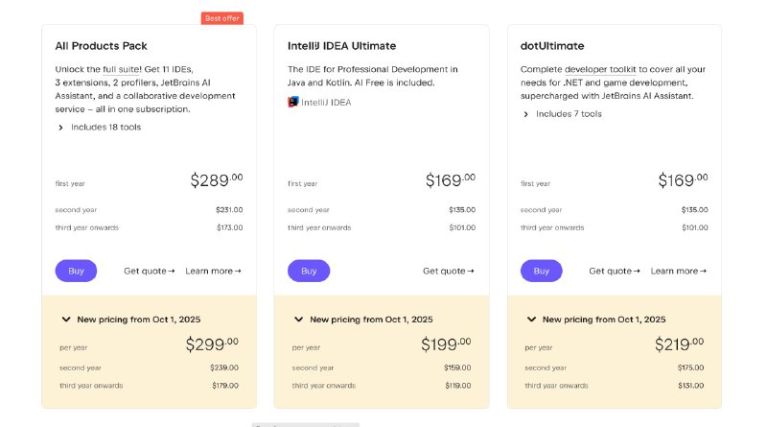Learn more about All Products Pack

[213, 272]
